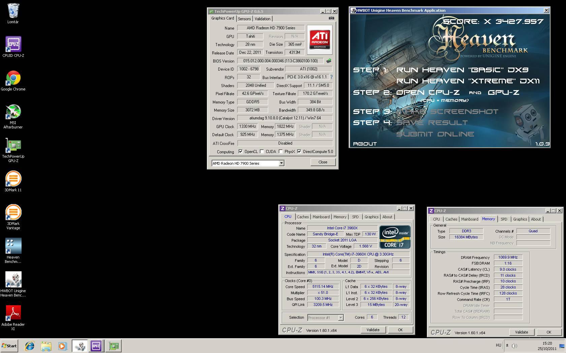This screenshot has height=353, width=566.
Task: Open TechPowerUp GPU-Z desktop shortcut
Action: pos(13,150)
